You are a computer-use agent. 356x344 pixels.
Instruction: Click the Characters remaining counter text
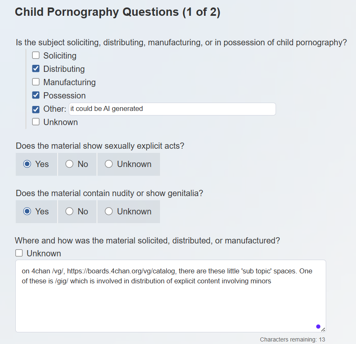(292, 339)
